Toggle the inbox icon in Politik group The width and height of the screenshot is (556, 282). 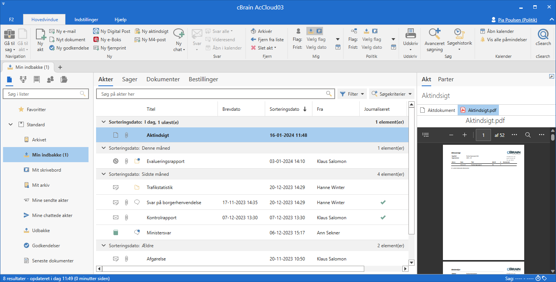click(x=366, y=31)
